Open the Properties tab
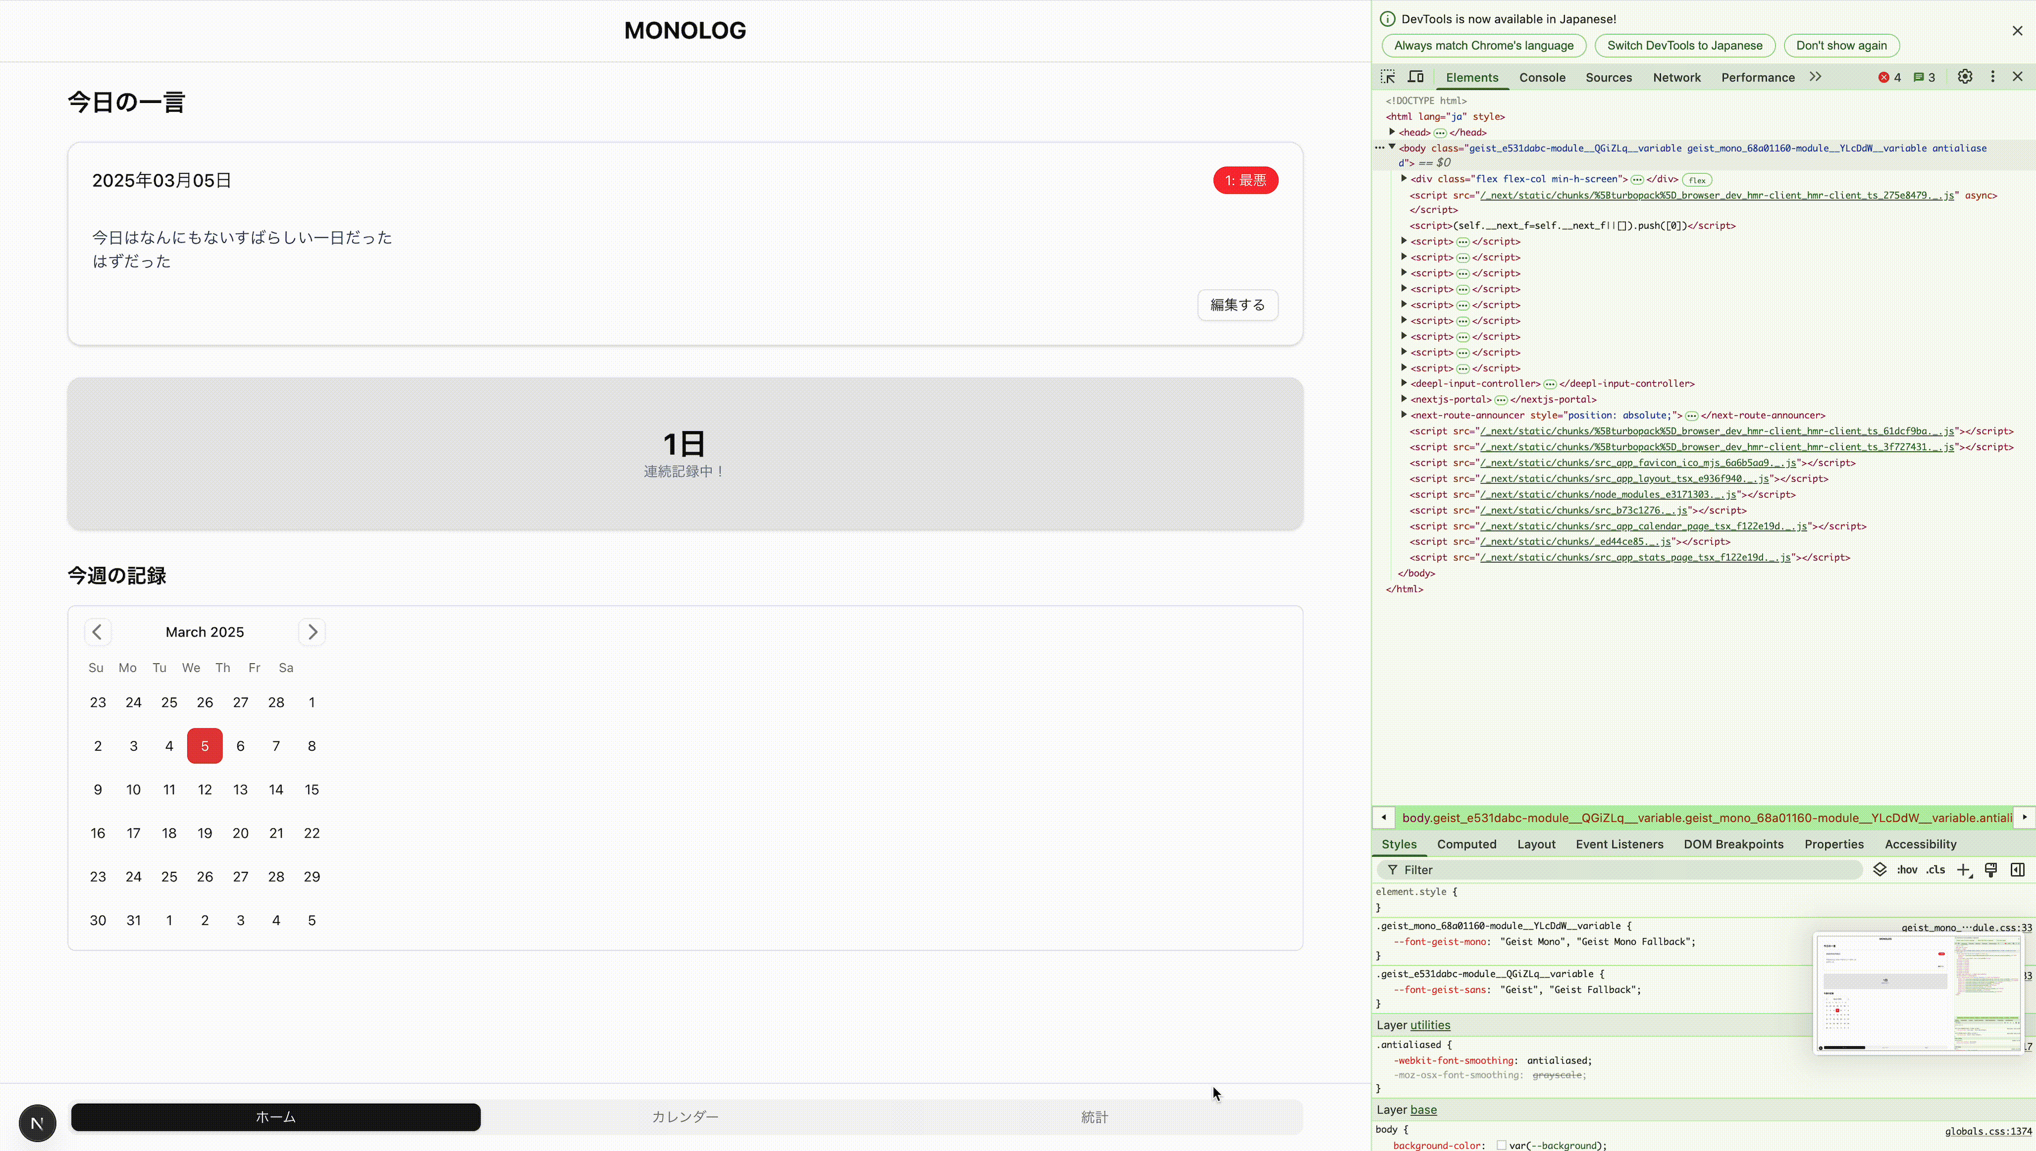This screenshot has height=1151, width=2036. 1834,844
